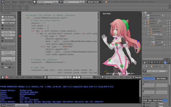The height and width of the screenshot is (107, 171).
Task: Adjust the Tab Width field
Action: (x=8, y=35)
